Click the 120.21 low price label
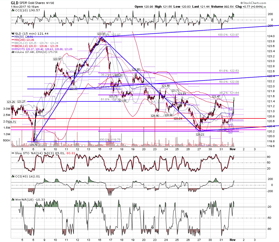 coord(200,135)
